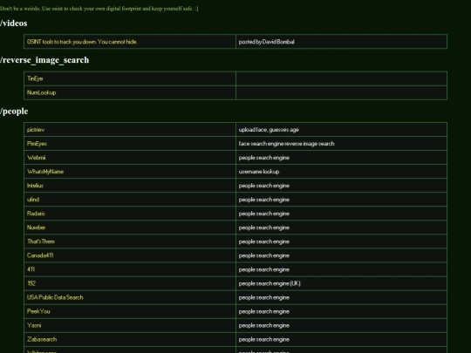Open the NumLookup link
This screenshot has width=471, height=353.
[x=42, y=92]
